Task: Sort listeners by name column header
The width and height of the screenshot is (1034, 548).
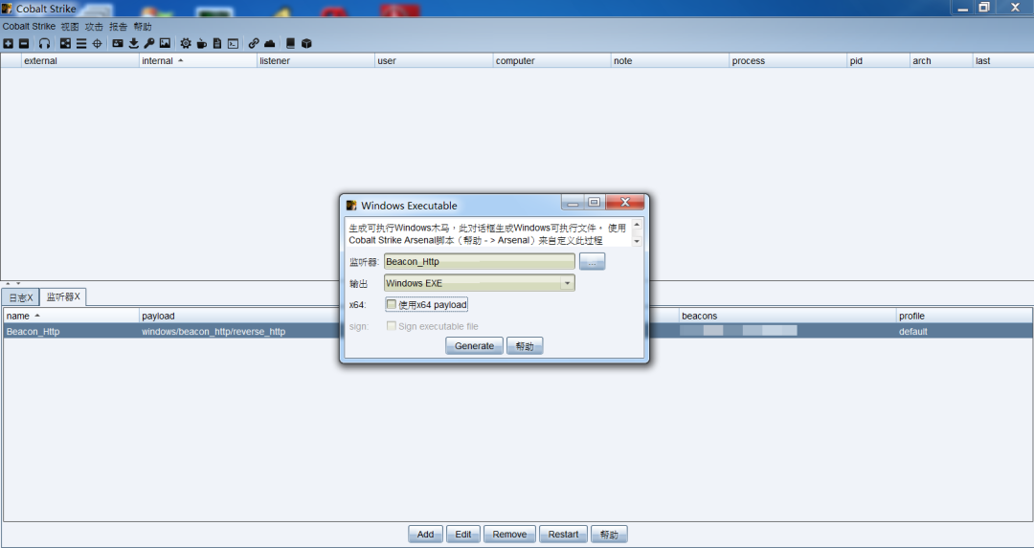Action: coord(71,317)
